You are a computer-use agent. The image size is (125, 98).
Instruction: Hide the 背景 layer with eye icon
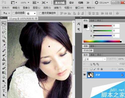click(x=85, y=75)
